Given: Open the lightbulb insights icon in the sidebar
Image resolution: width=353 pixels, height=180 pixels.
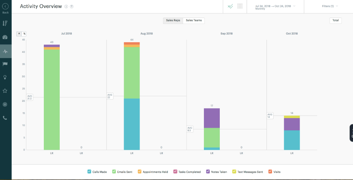Looking at the screenshot, I should pyautogui.click(x=5, y=77).
